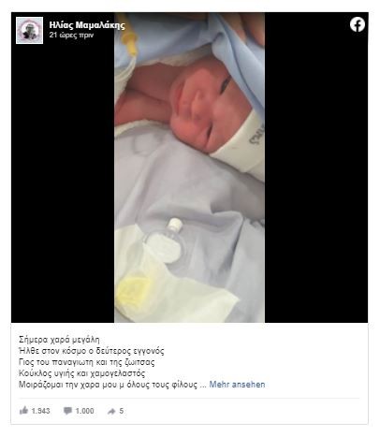Click the text line Σήμερα χαρά μεγάλη
Screen dimensions: 380x437
tap(59, 340)
